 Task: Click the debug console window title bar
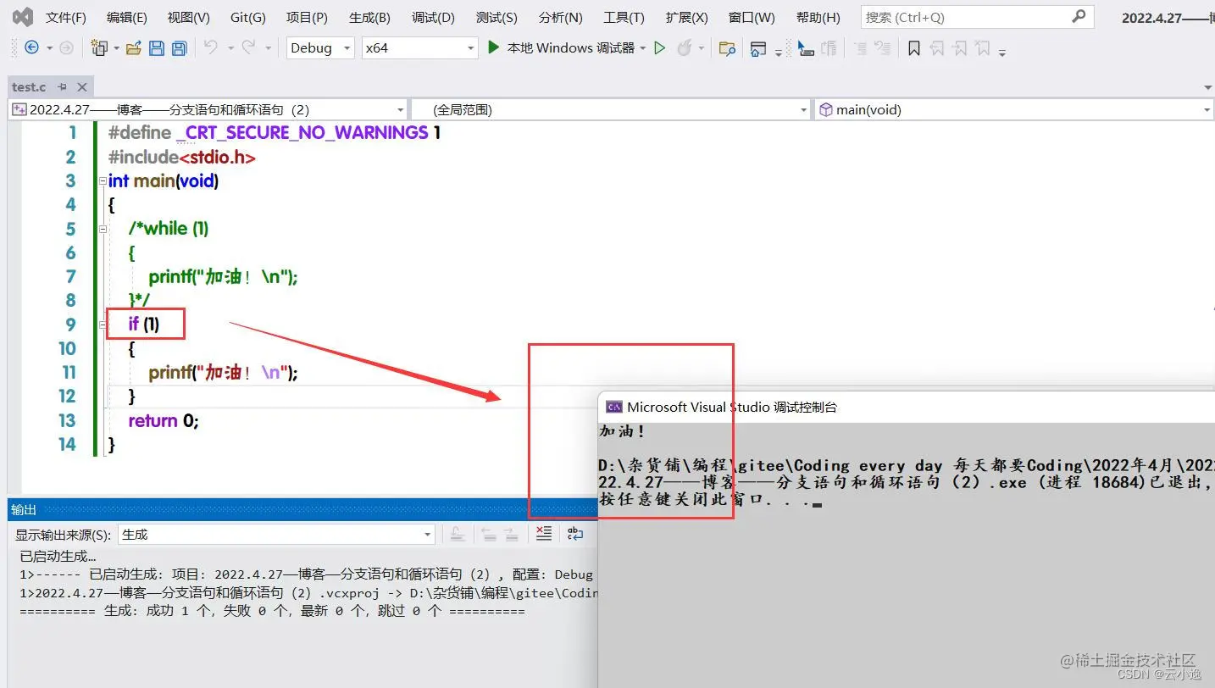pyautogui.click(x=907, y=407)
